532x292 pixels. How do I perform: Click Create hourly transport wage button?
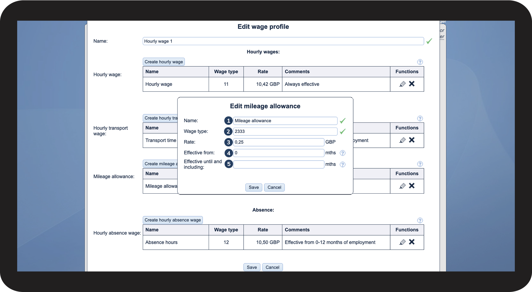(160, 118)
